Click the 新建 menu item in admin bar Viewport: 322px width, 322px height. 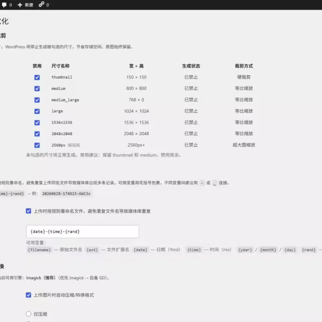(x=29, y=5)
